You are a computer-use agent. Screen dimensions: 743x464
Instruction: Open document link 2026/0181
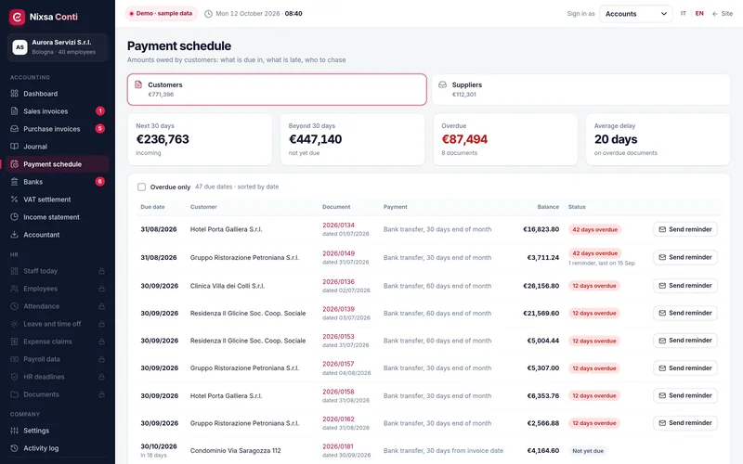pyautogui.click(x=338, y=446)
